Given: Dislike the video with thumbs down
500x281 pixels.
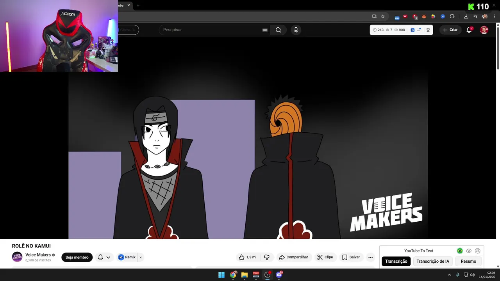Looking at the screenshot, I should 267,257.
